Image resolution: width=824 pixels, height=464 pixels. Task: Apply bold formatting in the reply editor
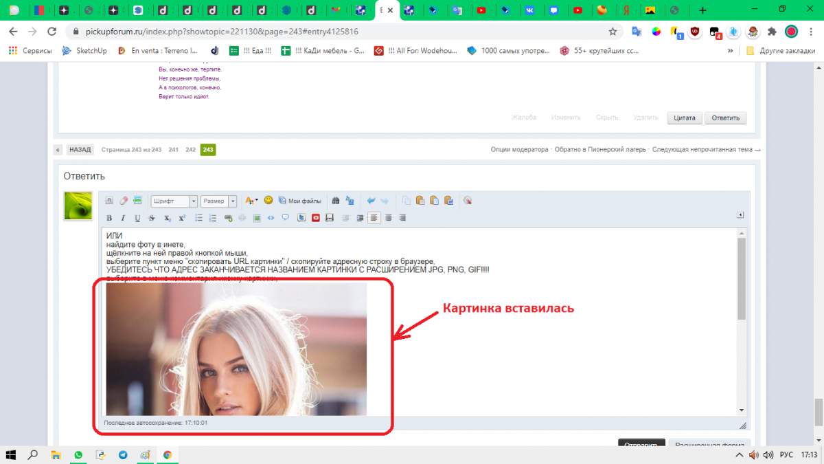(108, 218)
